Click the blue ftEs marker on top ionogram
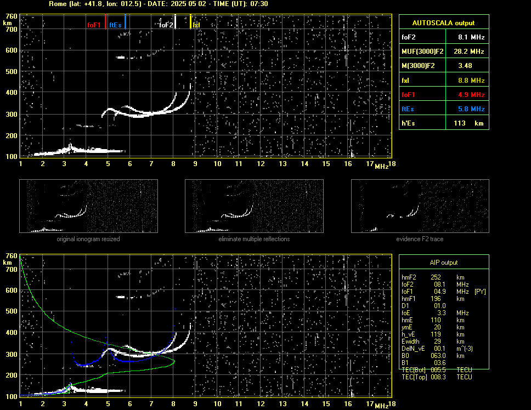 [x=125, y=21]
